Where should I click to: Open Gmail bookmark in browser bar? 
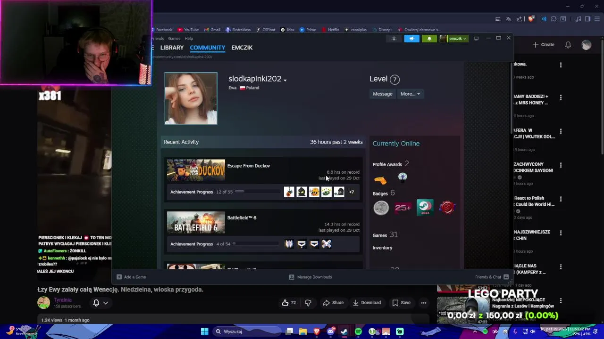[212, 30]
